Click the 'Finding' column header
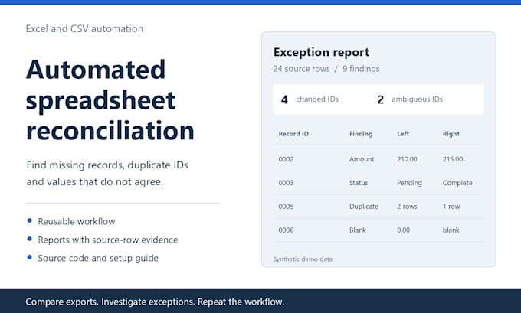Image resolution: width=521 pixels, height=313 pixels. tap(361, 134)
